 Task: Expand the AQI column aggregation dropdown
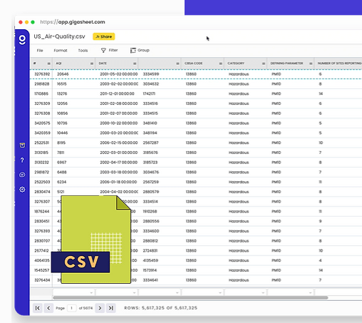91,293
